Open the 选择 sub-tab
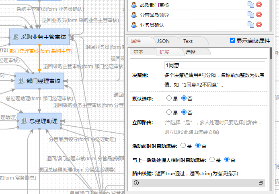The height and width of the screenshot is (194, 279). click(191, 52)
